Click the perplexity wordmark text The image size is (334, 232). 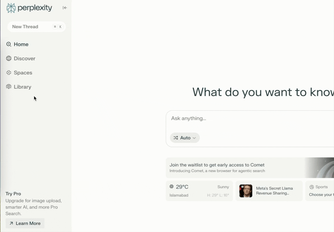pyautogui.click(x=35, y=8)
